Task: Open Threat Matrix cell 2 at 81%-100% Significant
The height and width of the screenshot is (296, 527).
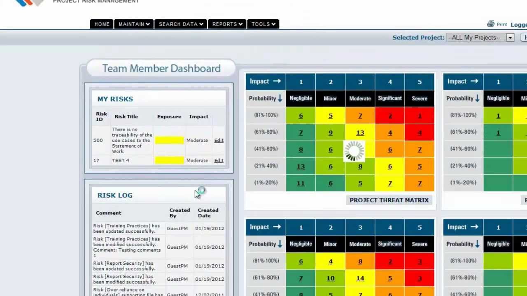Action: [x=390, y=116]
